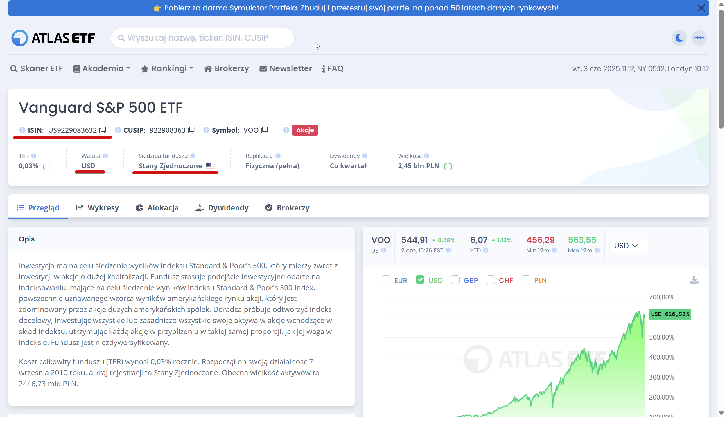
Task: Copy the ISIN code with the copy icon
Action: click(x=103, y=130)
